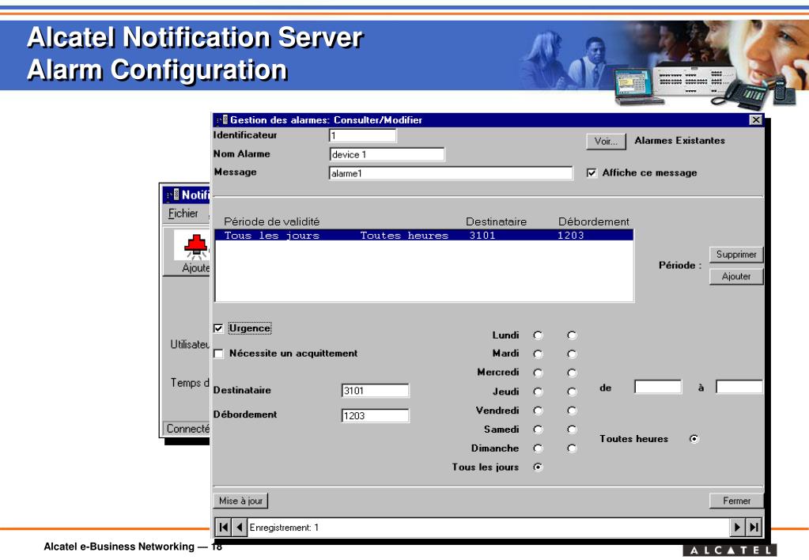The image size is (809, 560).
Task: Select the left radio button beside Jeudi
Action: point(538,392)
